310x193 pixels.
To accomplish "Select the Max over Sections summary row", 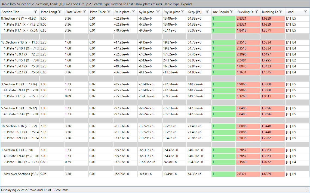I will tap(19, 174).
